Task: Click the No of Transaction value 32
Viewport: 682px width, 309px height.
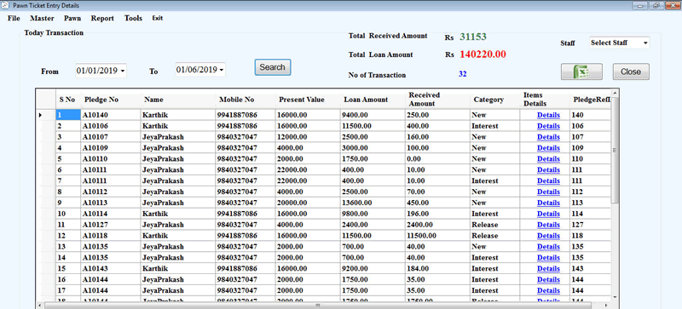Action: pos(462,74)
